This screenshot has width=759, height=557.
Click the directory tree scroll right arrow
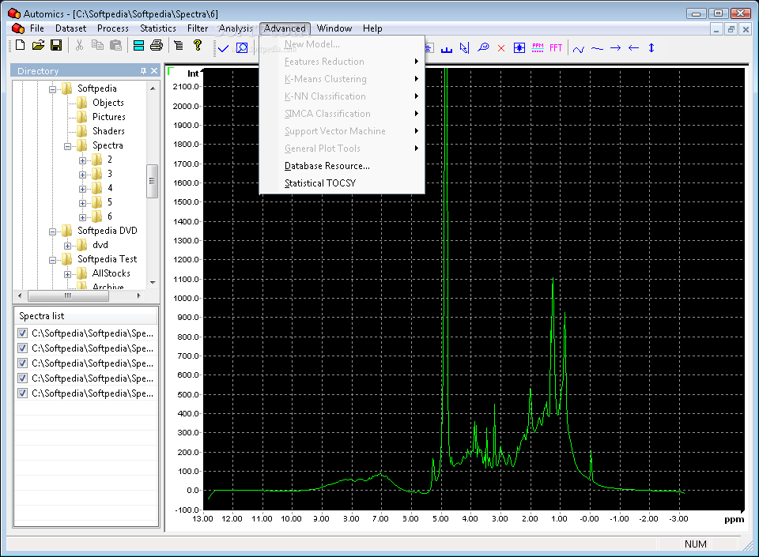click(x=139, y=295)
